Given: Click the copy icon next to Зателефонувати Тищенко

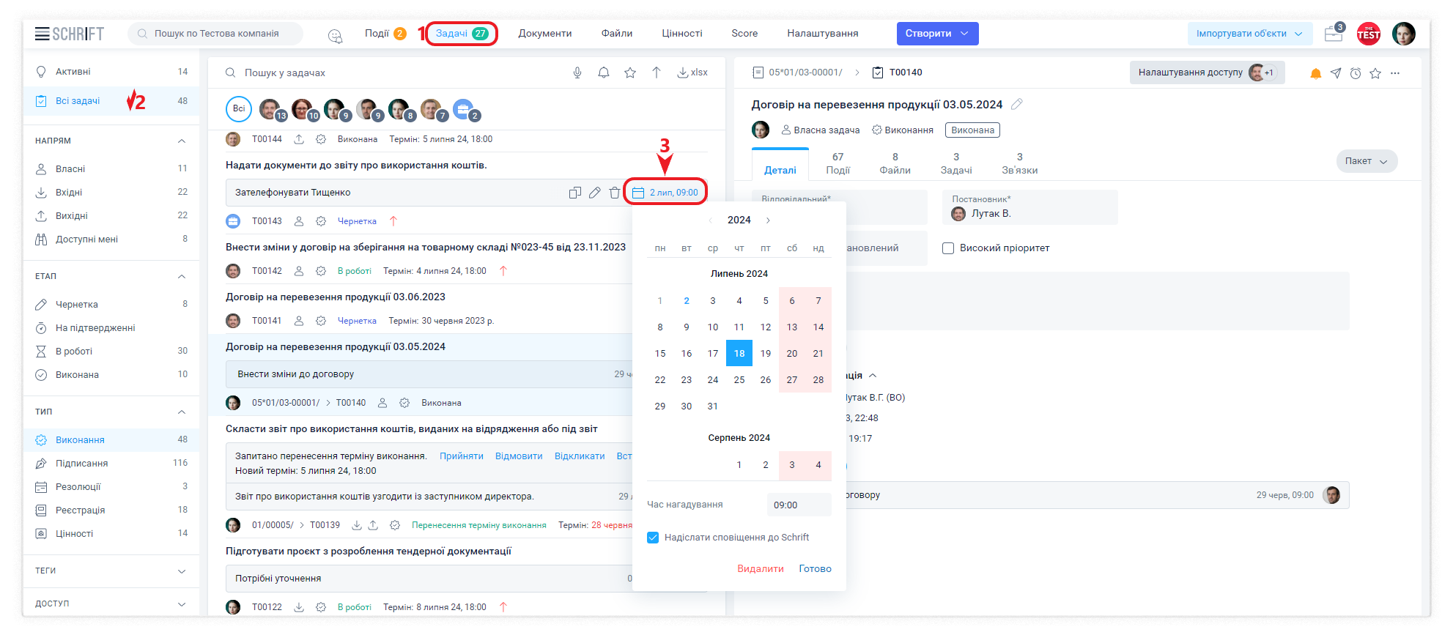Looking at the screenshot, I should pyautogui.click(x=575, y=193).
